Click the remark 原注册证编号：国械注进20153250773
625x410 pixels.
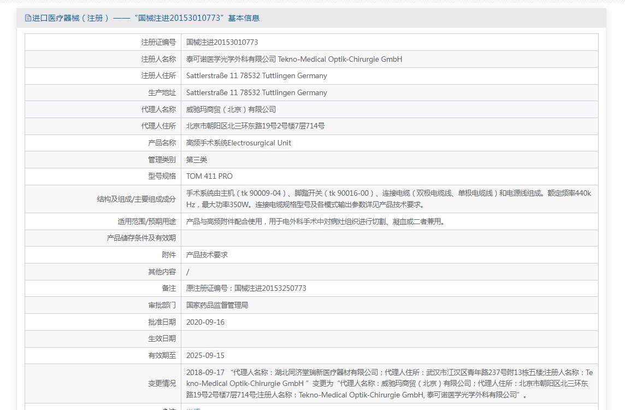[246, 288]
